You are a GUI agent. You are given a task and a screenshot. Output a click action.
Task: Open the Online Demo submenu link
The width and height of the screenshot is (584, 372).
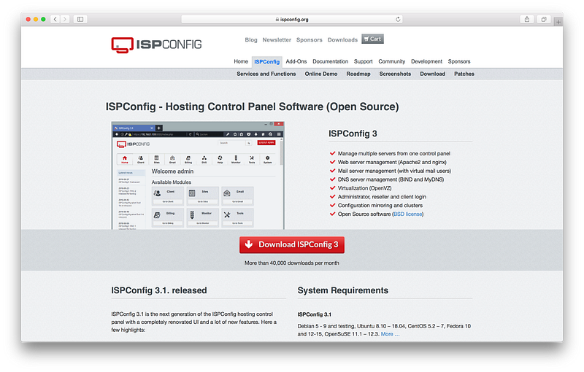pos(321,74)
